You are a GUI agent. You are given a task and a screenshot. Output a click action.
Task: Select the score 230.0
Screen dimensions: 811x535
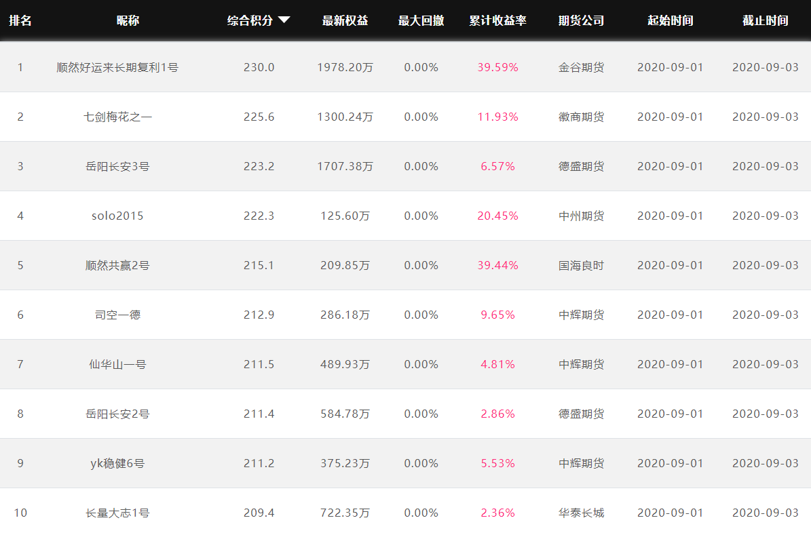click(259, 67)
